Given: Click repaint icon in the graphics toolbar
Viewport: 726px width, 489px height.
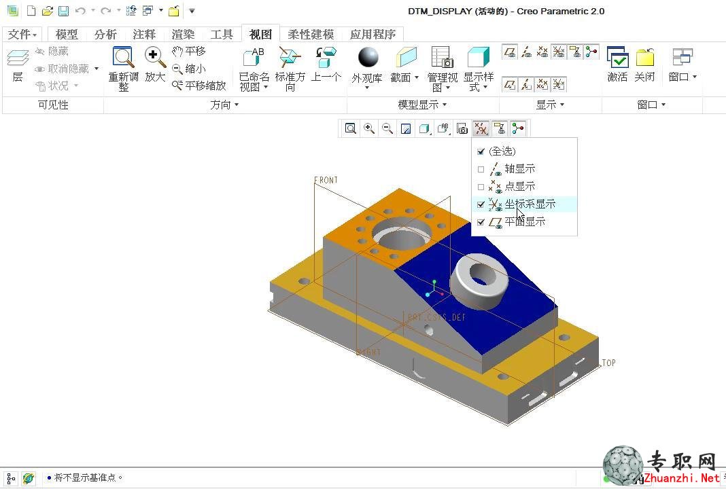Looking at the screenshot, I should click(x=406, y=128).
